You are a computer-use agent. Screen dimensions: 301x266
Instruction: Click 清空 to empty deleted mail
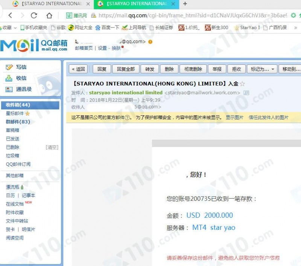[52, 147]
